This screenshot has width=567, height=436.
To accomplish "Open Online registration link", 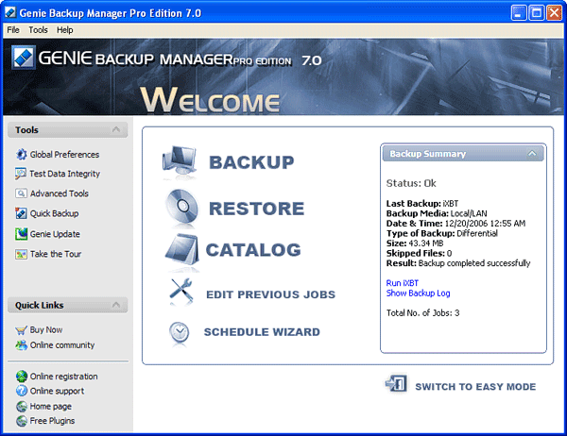I will coord(63,377).
